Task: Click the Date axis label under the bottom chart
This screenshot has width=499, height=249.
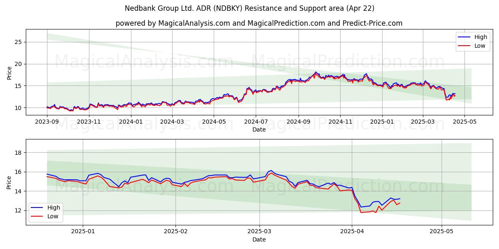Action: pos(259,239)
